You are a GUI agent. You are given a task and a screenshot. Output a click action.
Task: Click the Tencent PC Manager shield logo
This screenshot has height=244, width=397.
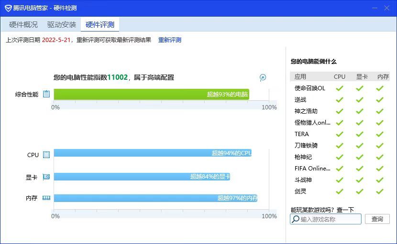point(8,8)
